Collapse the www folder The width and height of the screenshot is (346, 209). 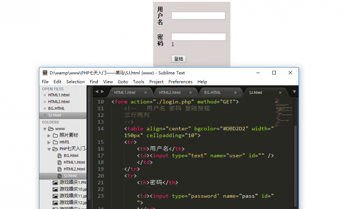(45, 129)
